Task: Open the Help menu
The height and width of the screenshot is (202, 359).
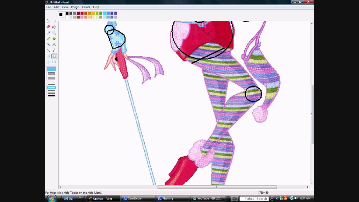Action: [x=96, y=7]
